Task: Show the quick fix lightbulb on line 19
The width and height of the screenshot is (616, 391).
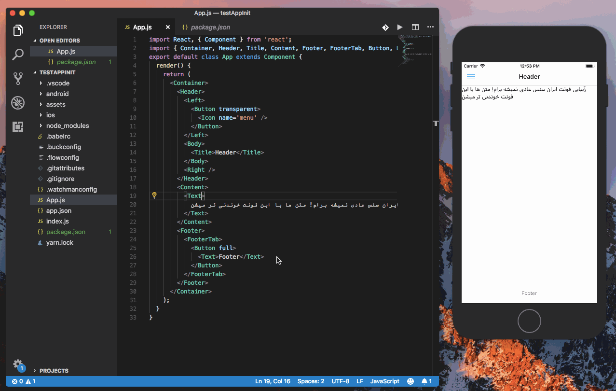Action: click(154, 195)
